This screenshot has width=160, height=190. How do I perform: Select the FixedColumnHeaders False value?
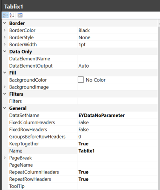pyautogui.click(x=83, y=122)
